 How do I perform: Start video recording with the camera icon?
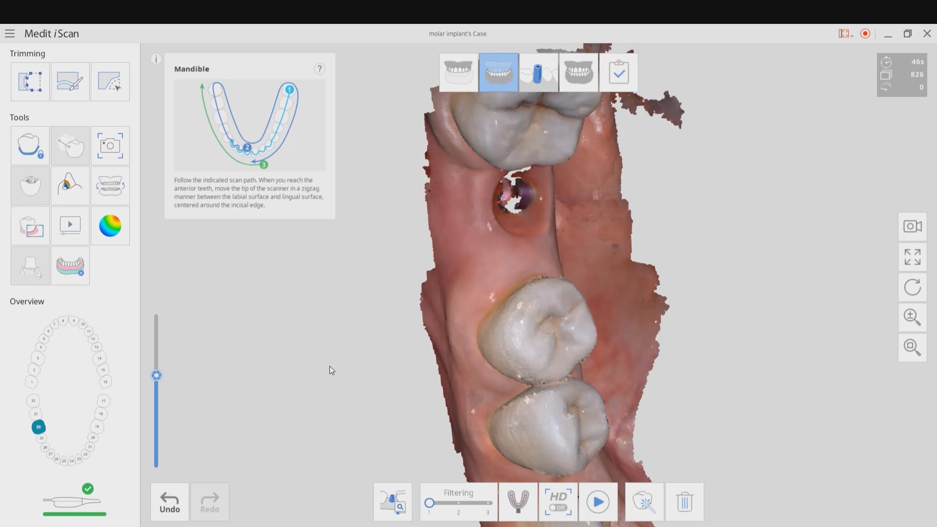coord(913,226)
